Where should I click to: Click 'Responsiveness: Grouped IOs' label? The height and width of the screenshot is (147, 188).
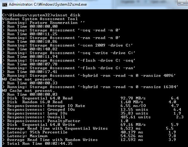pyautogui.click(x=41, y=110)
